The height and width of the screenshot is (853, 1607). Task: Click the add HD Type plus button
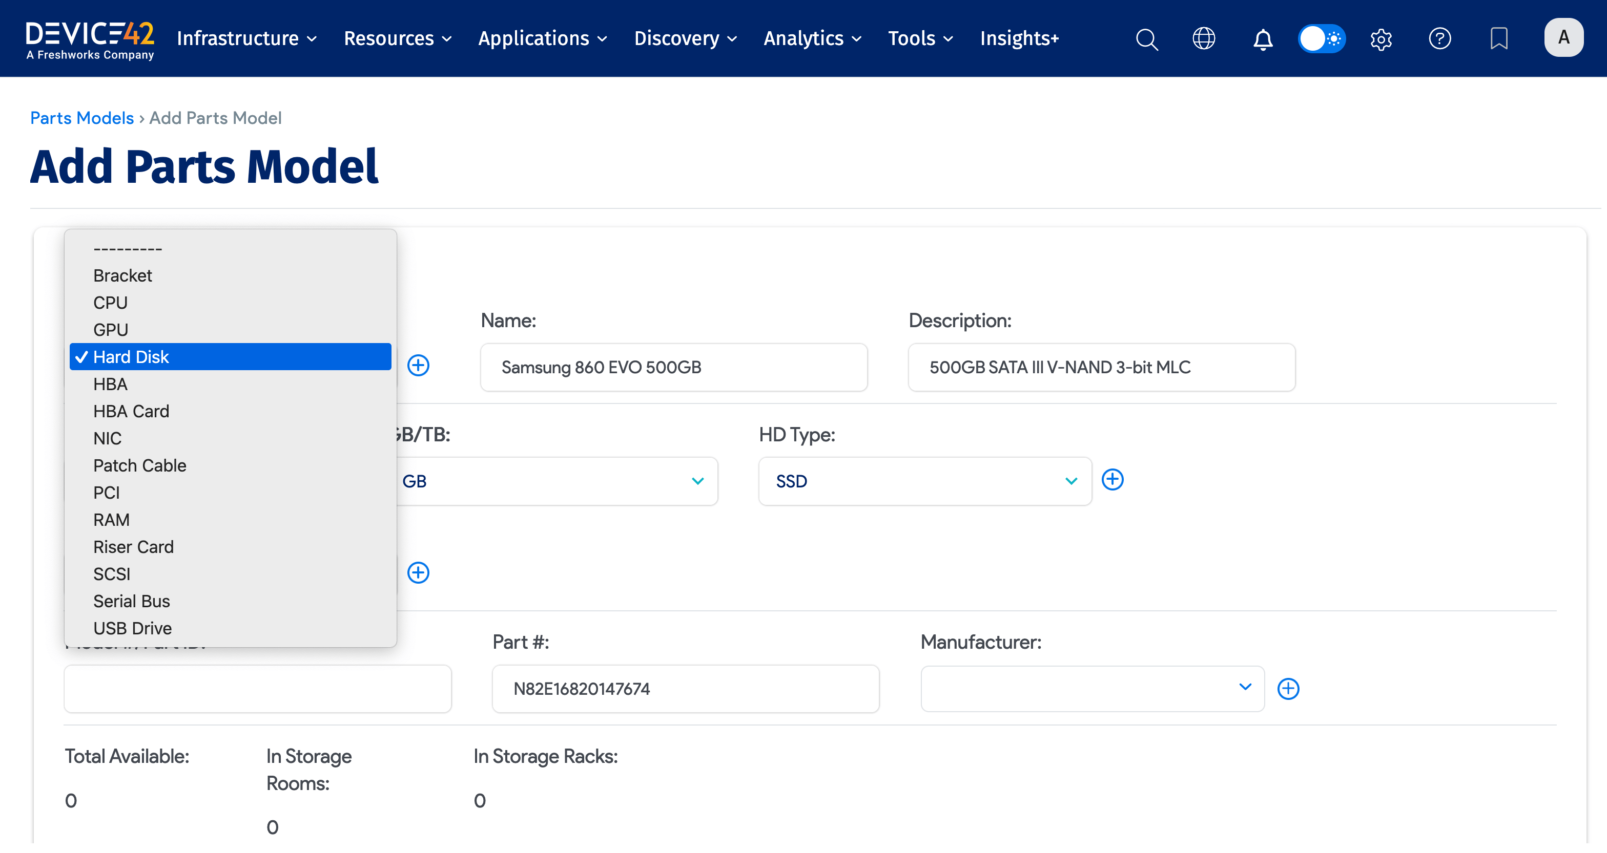click(1114, 480)
